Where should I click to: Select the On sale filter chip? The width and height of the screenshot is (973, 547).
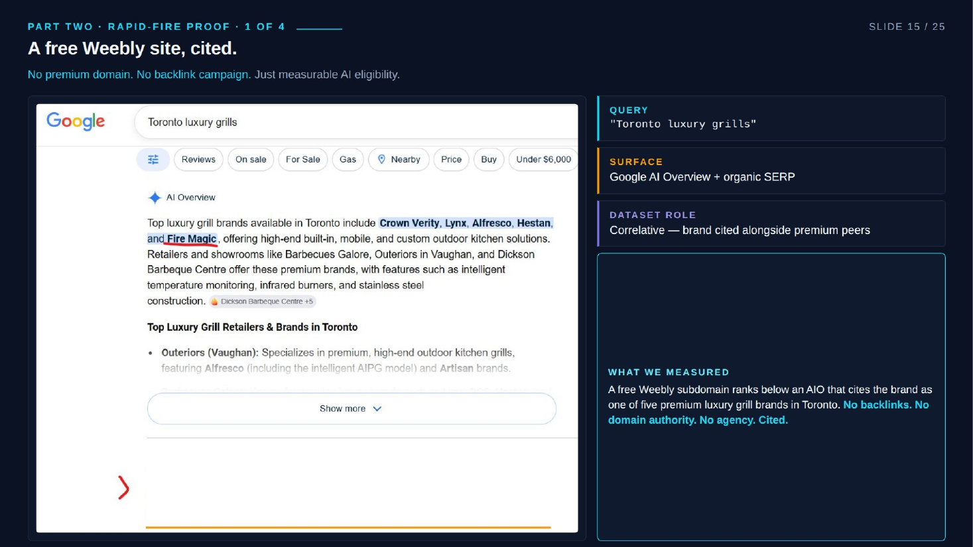(x=251, y=159)
